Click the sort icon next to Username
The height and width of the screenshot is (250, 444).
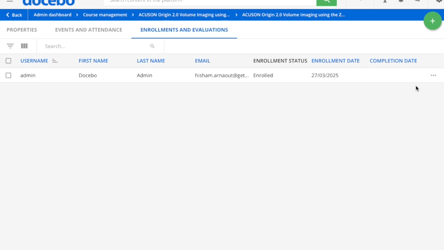click(x=55, y=61)
